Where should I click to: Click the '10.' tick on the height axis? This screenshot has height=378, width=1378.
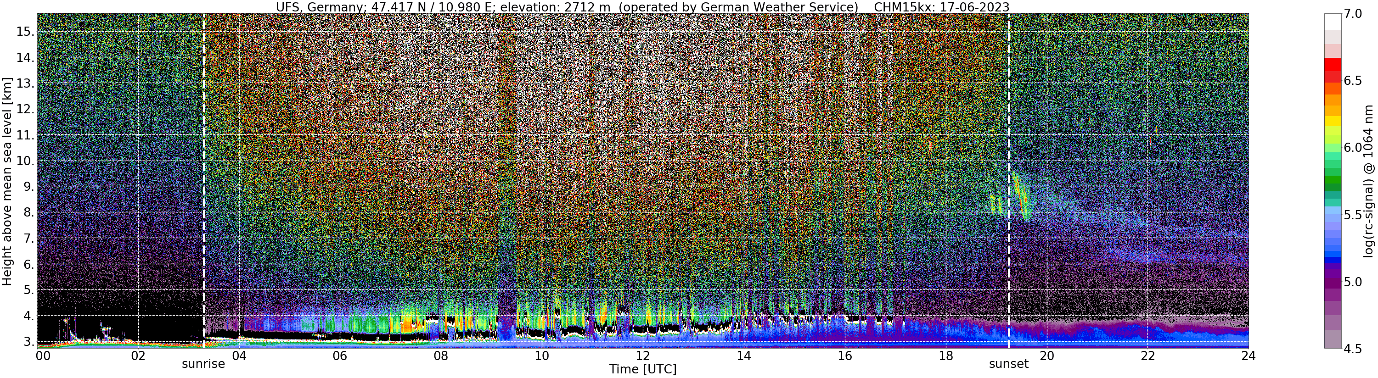pos(25,161)
